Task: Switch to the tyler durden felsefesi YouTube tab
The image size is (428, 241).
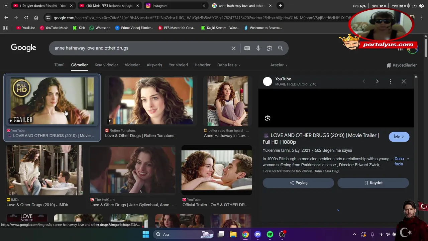Action: tap(42, 6)
